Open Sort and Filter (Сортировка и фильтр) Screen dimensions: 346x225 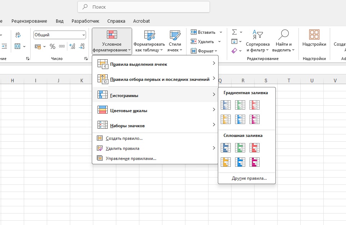coord(258,41)
